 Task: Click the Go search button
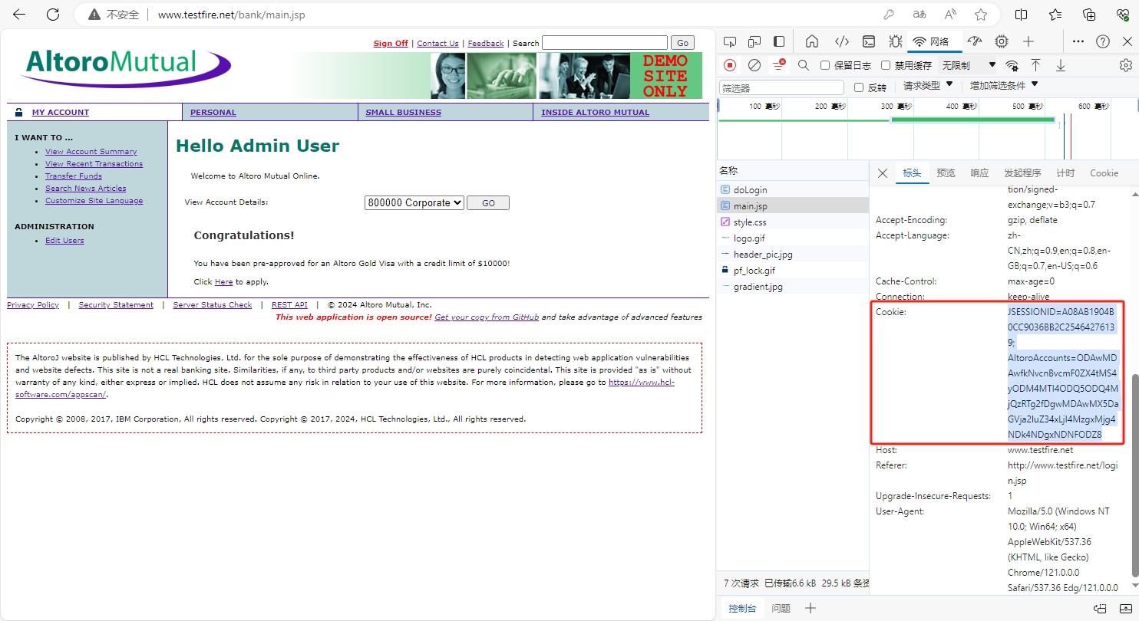(682, 43)
